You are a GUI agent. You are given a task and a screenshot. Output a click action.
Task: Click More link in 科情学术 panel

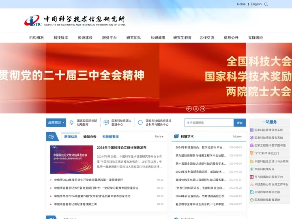point(237,137)
